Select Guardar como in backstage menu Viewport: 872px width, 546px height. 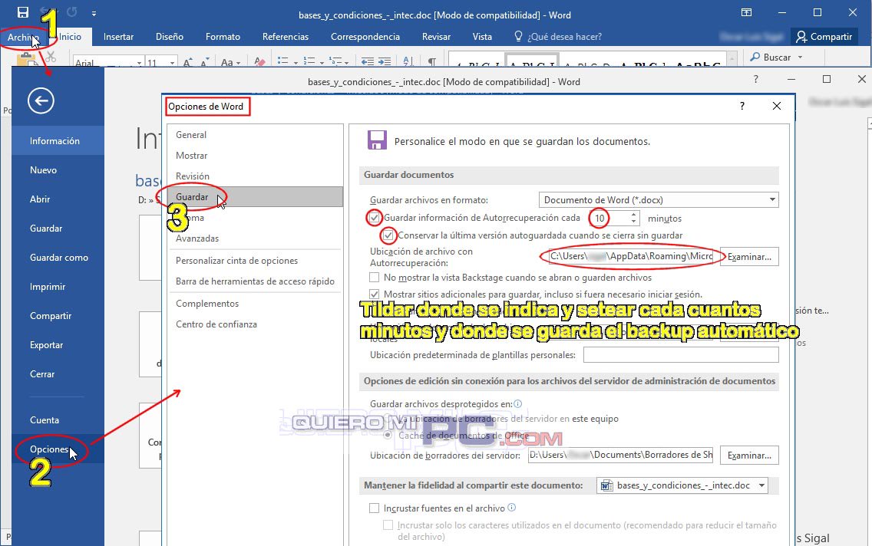click(58, 257)
